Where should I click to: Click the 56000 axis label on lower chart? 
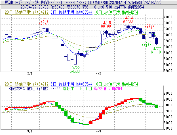[168, 128]
